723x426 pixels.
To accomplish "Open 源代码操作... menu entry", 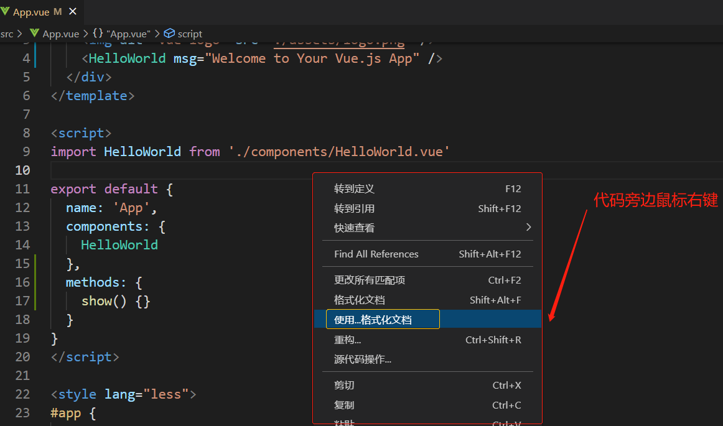I will point(427,359).
